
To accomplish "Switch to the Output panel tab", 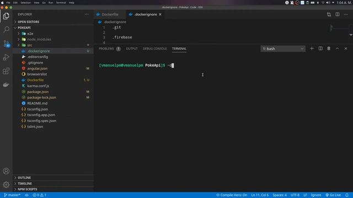I will click(132, 48).
